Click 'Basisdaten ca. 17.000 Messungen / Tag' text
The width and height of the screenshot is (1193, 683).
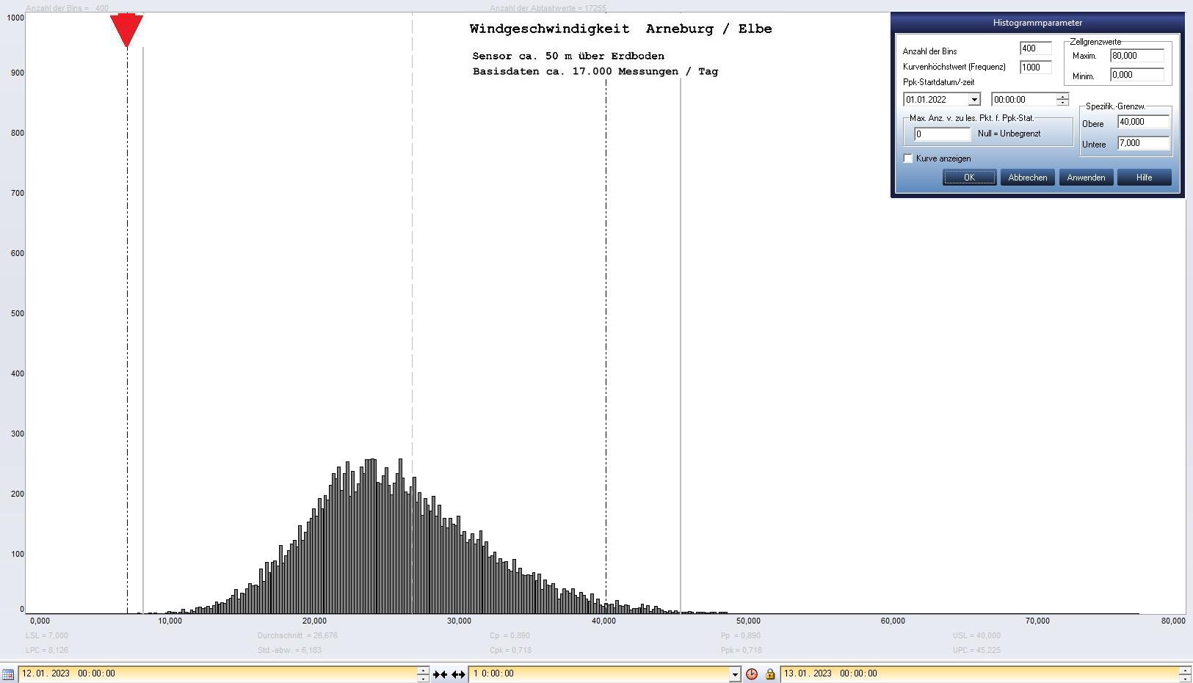(595, 71)
